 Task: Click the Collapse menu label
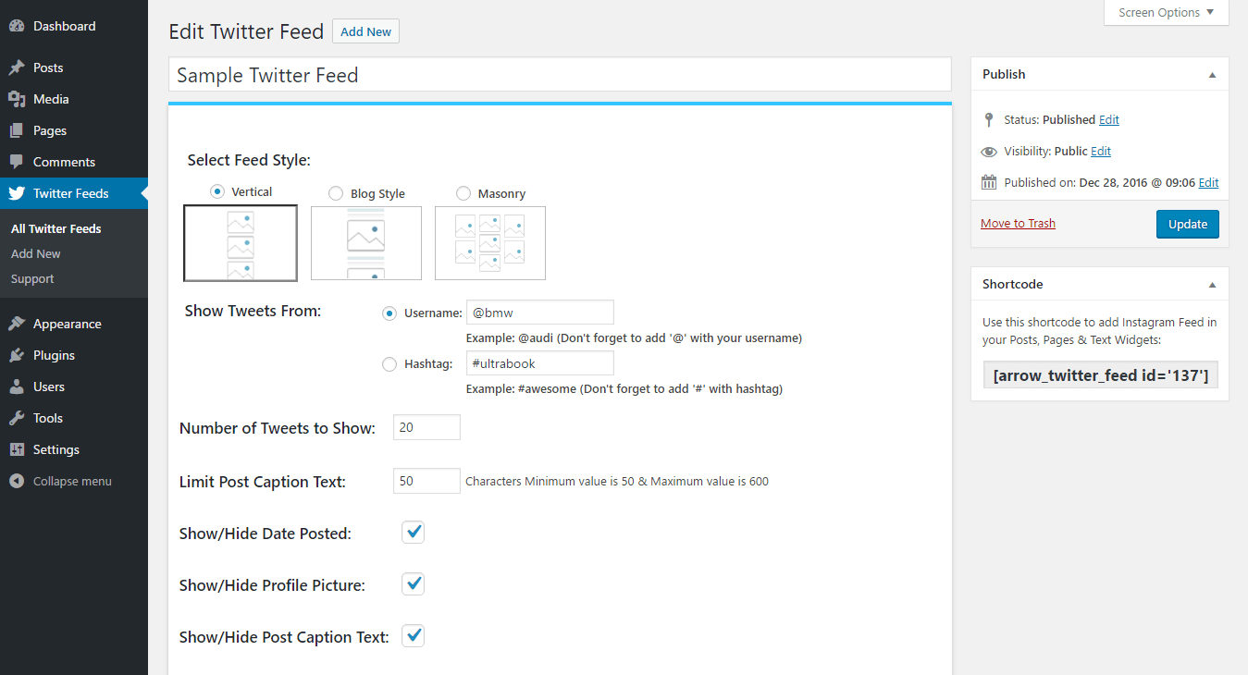pos(72,481)
